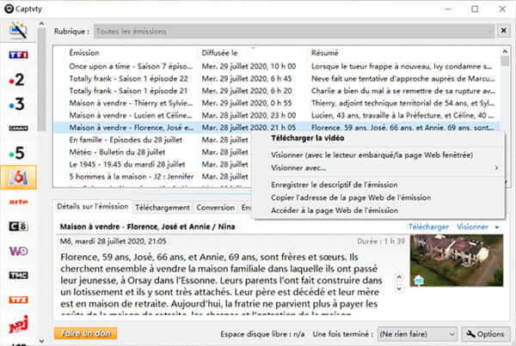Select row 'Once upon a time - Saison 7'
Image resolution: width=516 pixels, height=346 pixels.
pyautogui.click(x=276, y=66)
